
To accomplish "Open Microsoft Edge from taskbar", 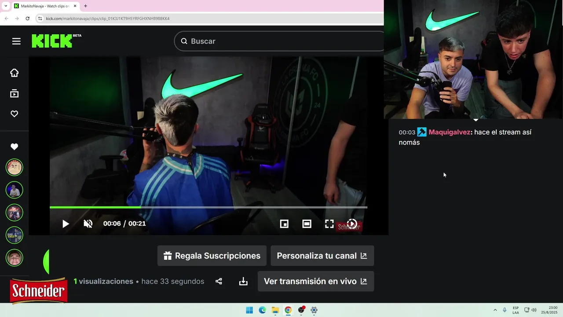I will click(x=262, y=310).
